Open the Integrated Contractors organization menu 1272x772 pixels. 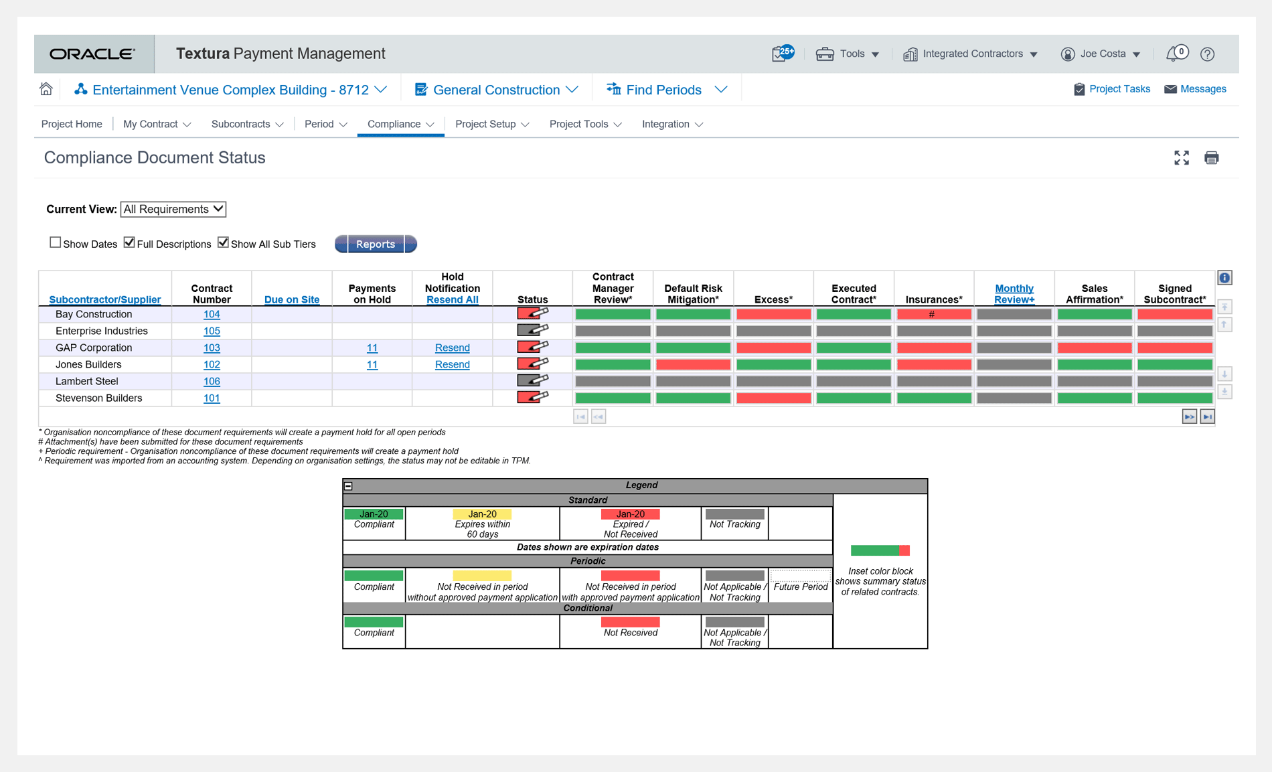(970, 54)
